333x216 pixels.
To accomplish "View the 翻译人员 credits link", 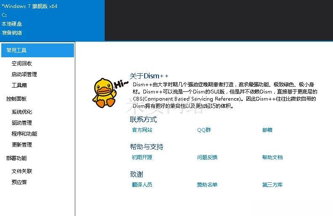I will pyautogui.click(x=142, y=185).
